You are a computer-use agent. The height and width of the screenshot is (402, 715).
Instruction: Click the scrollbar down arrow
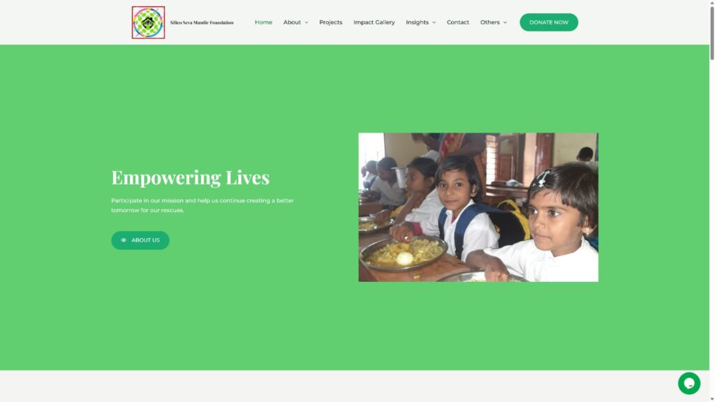(x=712, y=399)
